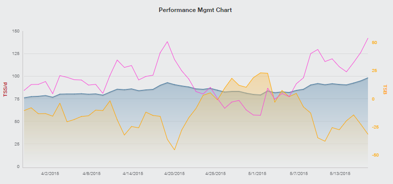
Task: Select the 4/25/2015 date label
Action: click(x=216, y=173)
